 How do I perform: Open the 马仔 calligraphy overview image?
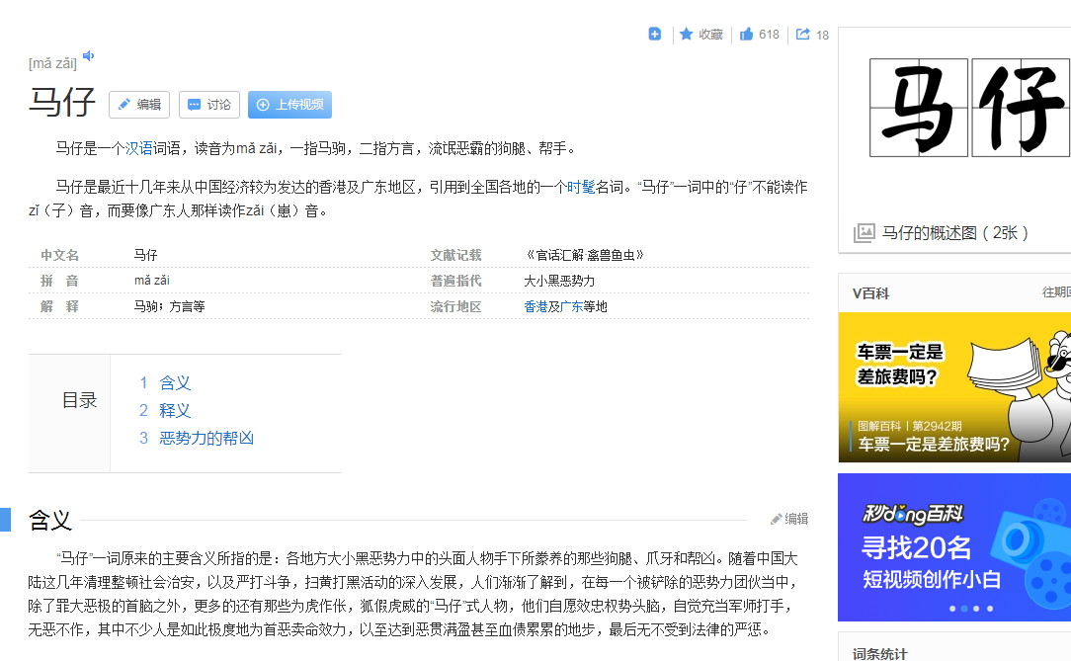968,107
